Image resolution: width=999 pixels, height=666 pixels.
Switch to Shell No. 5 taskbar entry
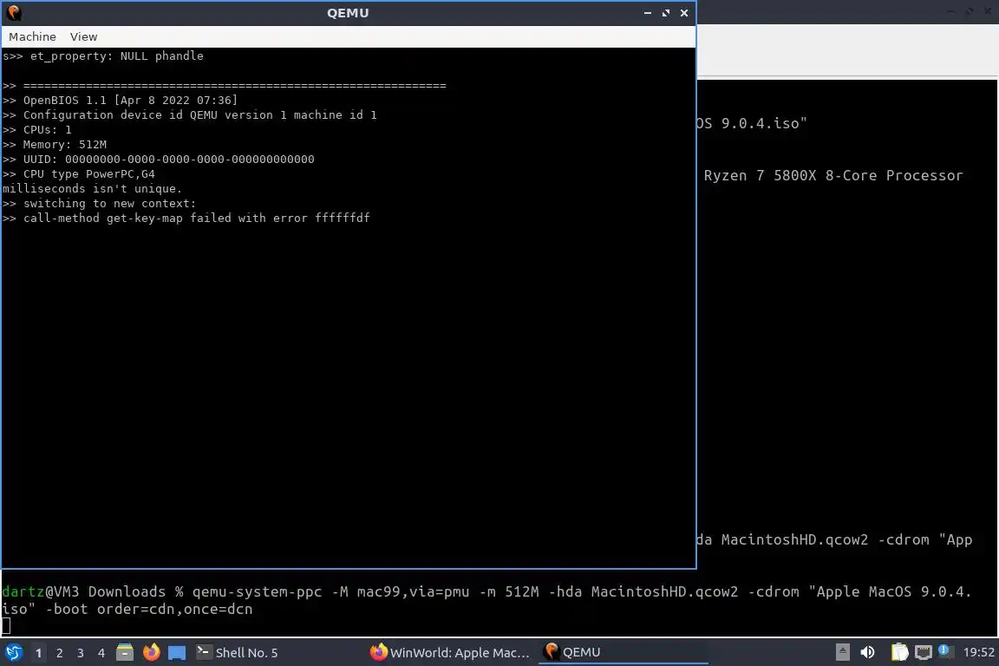(237, 652)
